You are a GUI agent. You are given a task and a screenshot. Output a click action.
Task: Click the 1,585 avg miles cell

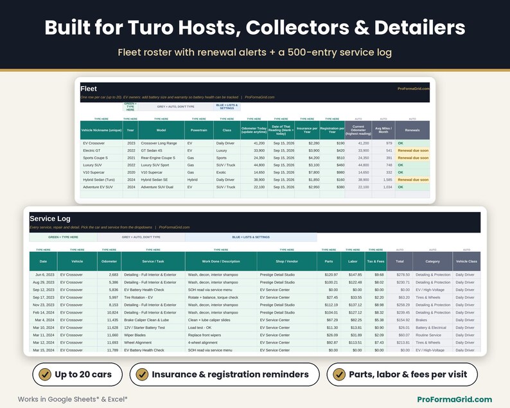pos(383,180)
